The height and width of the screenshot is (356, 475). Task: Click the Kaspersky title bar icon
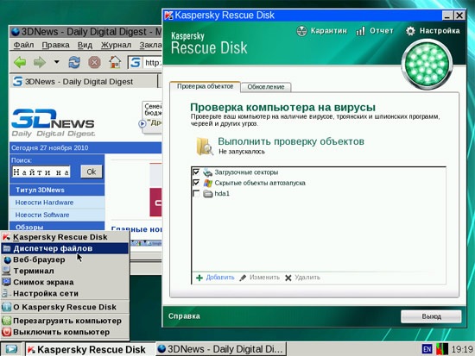[168, 16]
